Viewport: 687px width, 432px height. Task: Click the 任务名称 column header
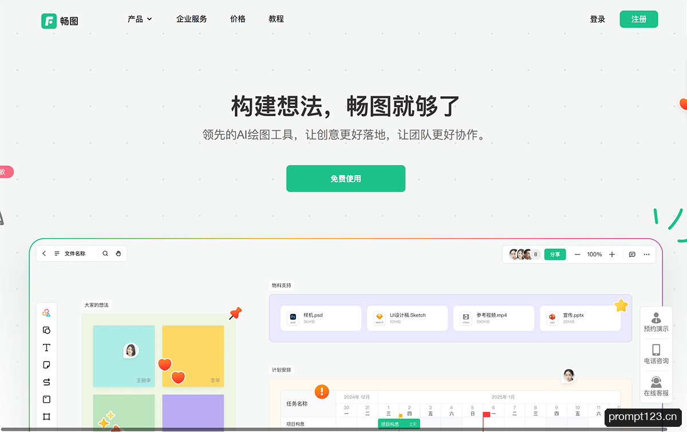tap(297, 403)
